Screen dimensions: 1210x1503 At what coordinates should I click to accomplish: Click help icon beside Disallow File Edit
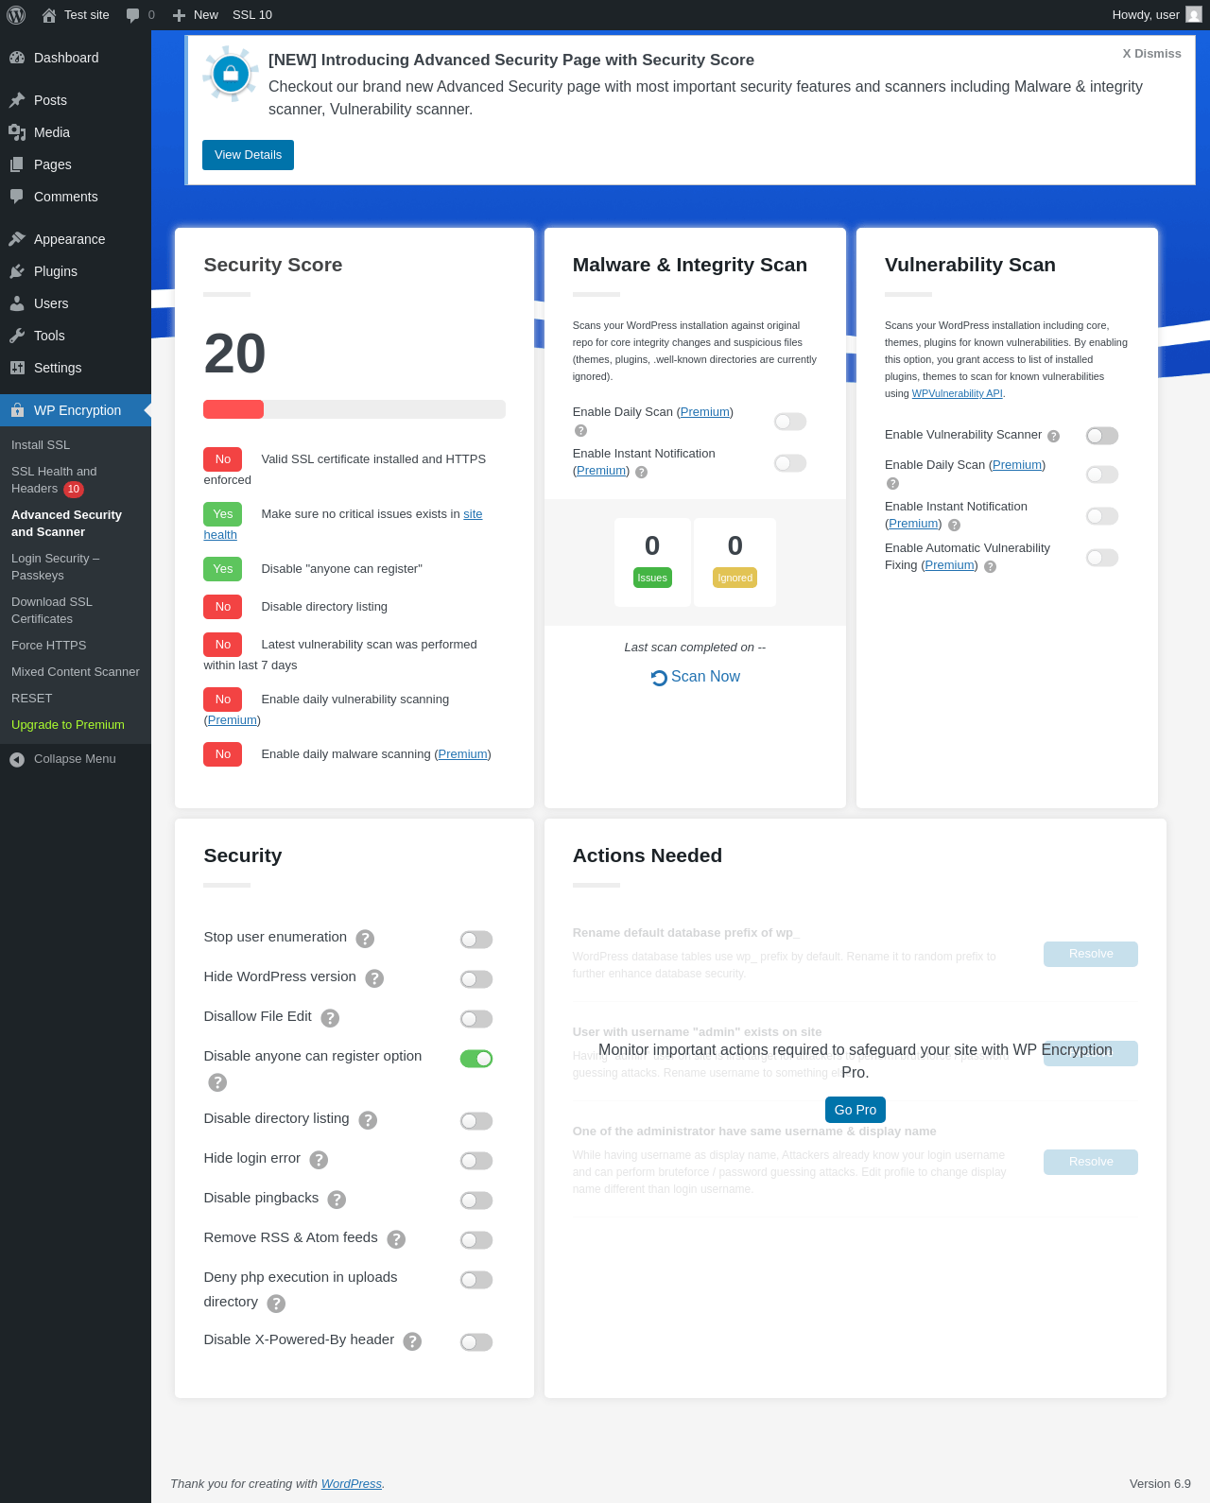pos(330,1018)
